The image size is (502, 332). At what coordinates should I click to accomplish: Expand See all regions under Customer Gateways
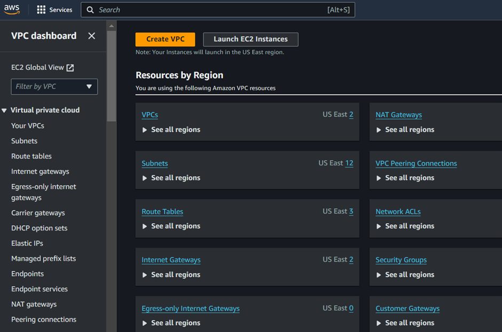406,323
